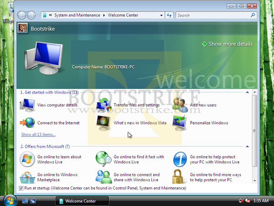Toggle the Run at startup checkbox

tap(21, 188)
